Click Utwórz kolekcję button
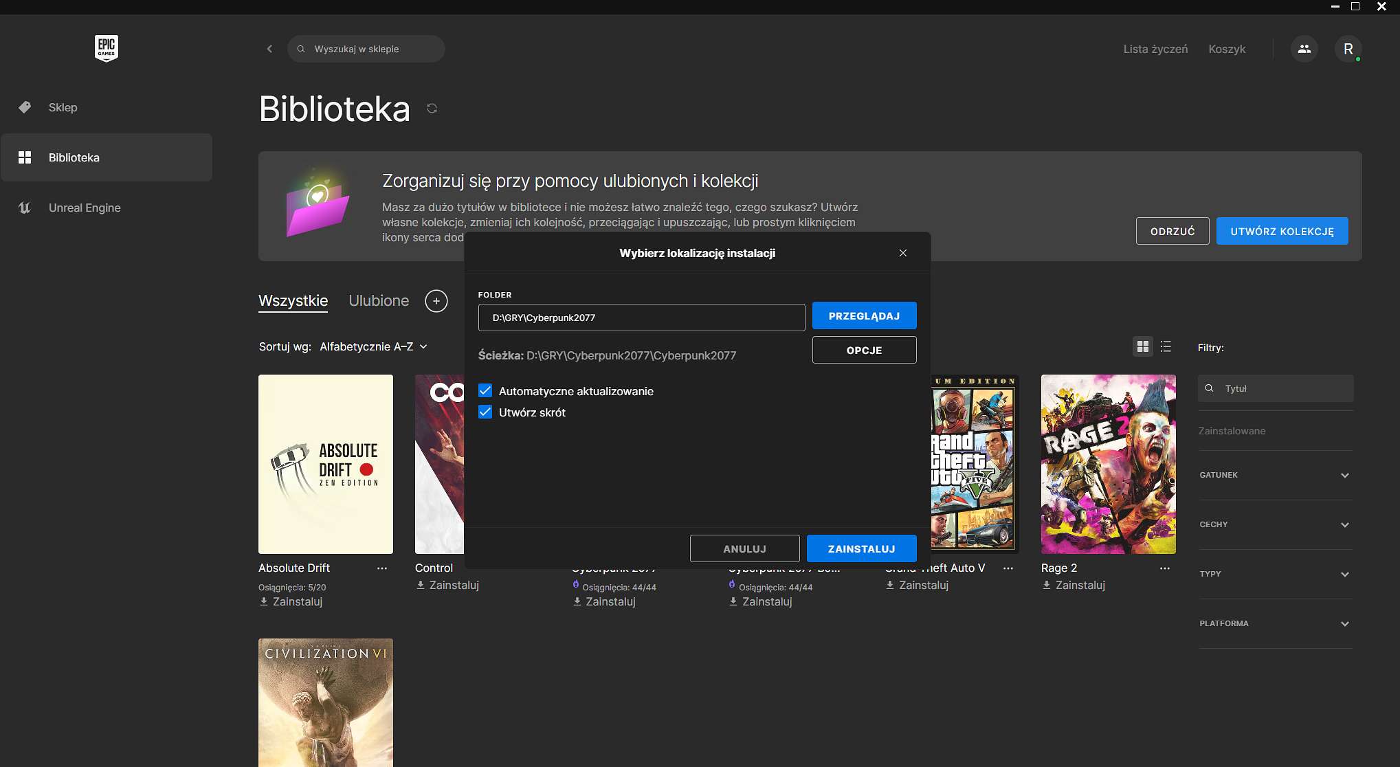 [x=1282, y=231]
